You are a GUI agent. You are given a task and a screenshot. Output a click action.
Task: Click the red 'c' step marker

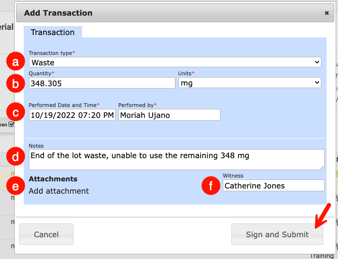coord(15,113)
